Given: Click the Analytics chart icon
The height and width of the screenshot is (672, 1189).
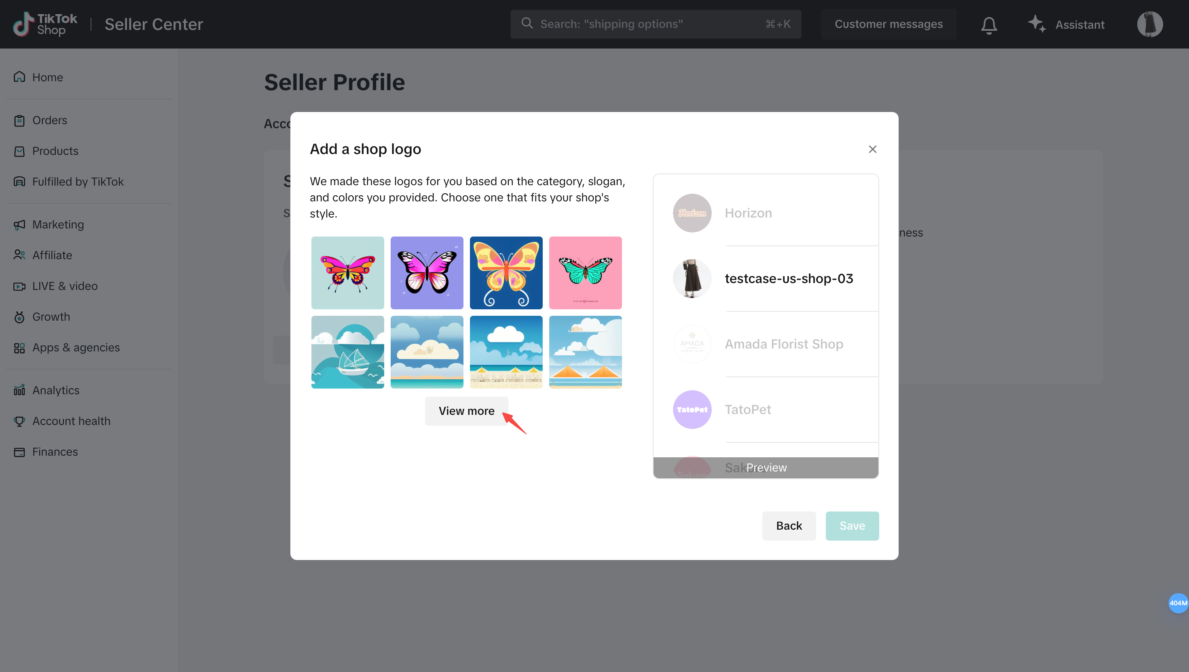Looking at the screenshot, I should [x=19, y=391].
